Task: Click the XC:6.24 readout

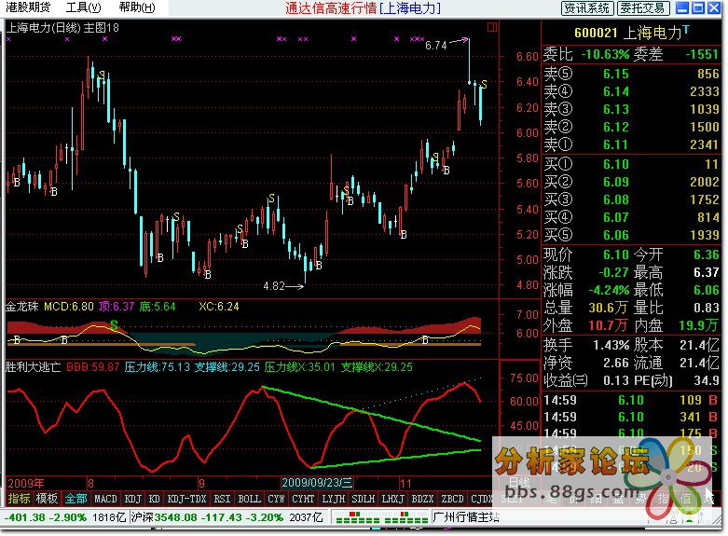Action: pyautogui.click(x=219, y=307)
